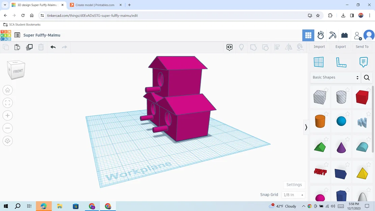This screenshot has width=375, height=211.
Task: Select the Scribble shape
Action: [362, 122]
